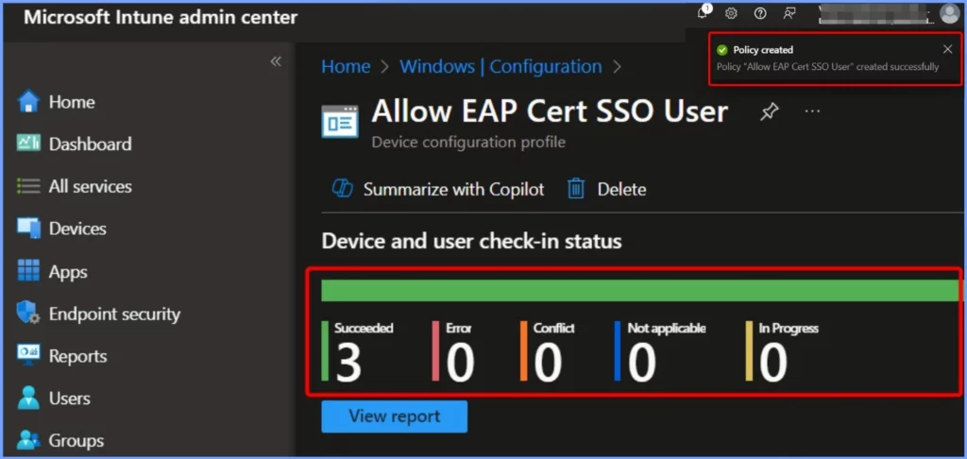This screenshot has height=459, width=967.
Task: Open Groups in the sidebar menu
Action: (76, 440)
